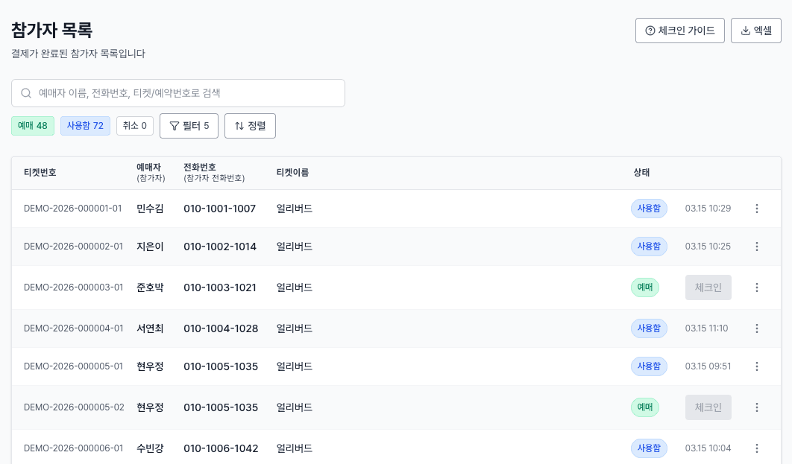This screenshot has height=464, width=792.
Task: Open the more menu for ticket DEMO-2026-000005-01
Action: click(x=757, y=366)
